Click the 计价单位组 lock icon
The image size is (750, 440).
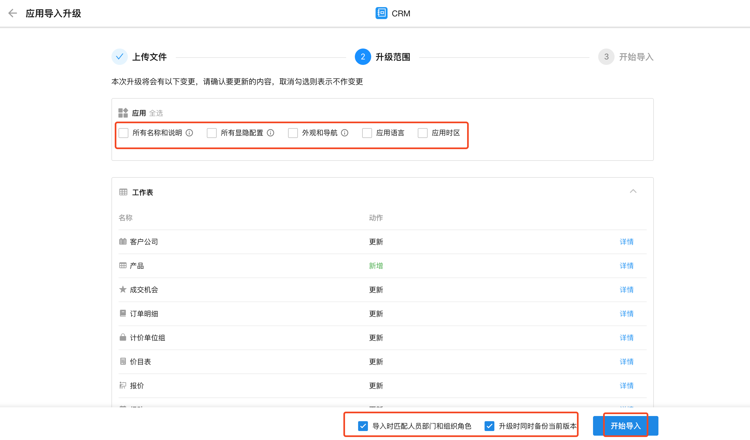[x=123, y=337]
